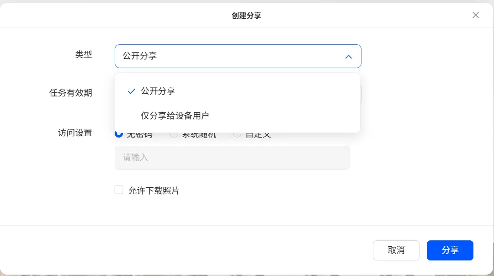The image size is (494, 276).
Task: Select the 自定义 radio button
Action: [237, 135]
